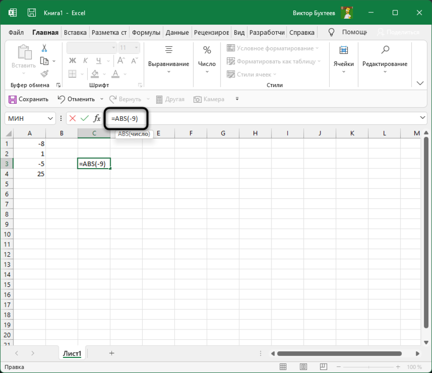Open the Вставка ribbon tab
Screen dimensions: 432x373
75,32
